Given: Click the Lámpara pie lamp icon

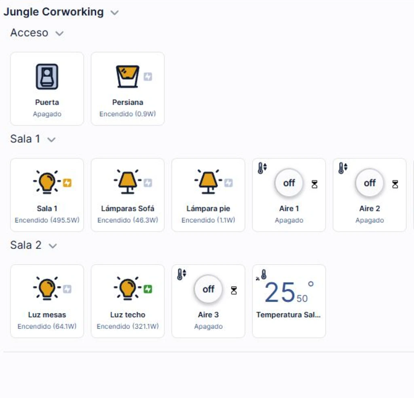Looking at the screenshot, I should (208, 183).
